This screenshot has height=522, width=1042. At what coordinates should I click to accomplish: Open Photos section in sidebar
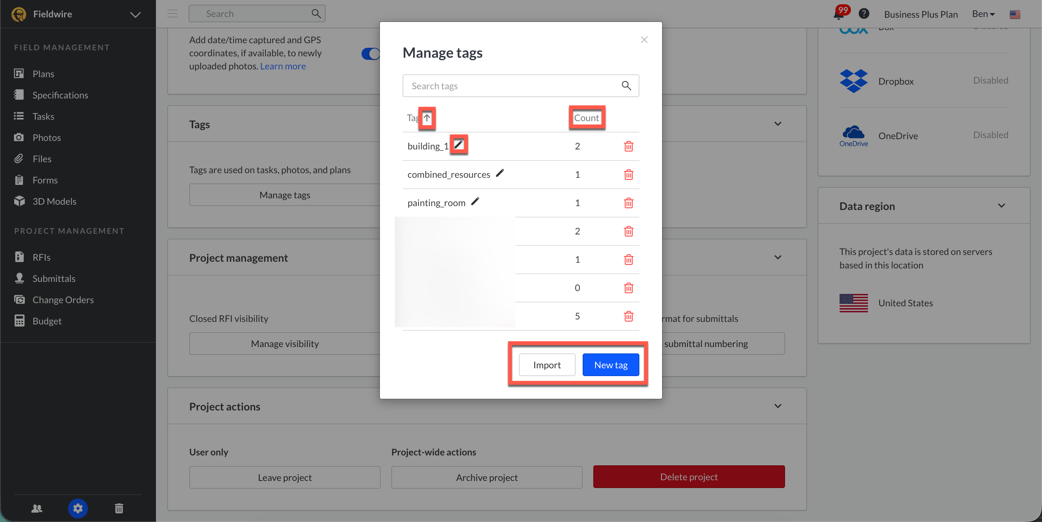click(x=46, y=137)
